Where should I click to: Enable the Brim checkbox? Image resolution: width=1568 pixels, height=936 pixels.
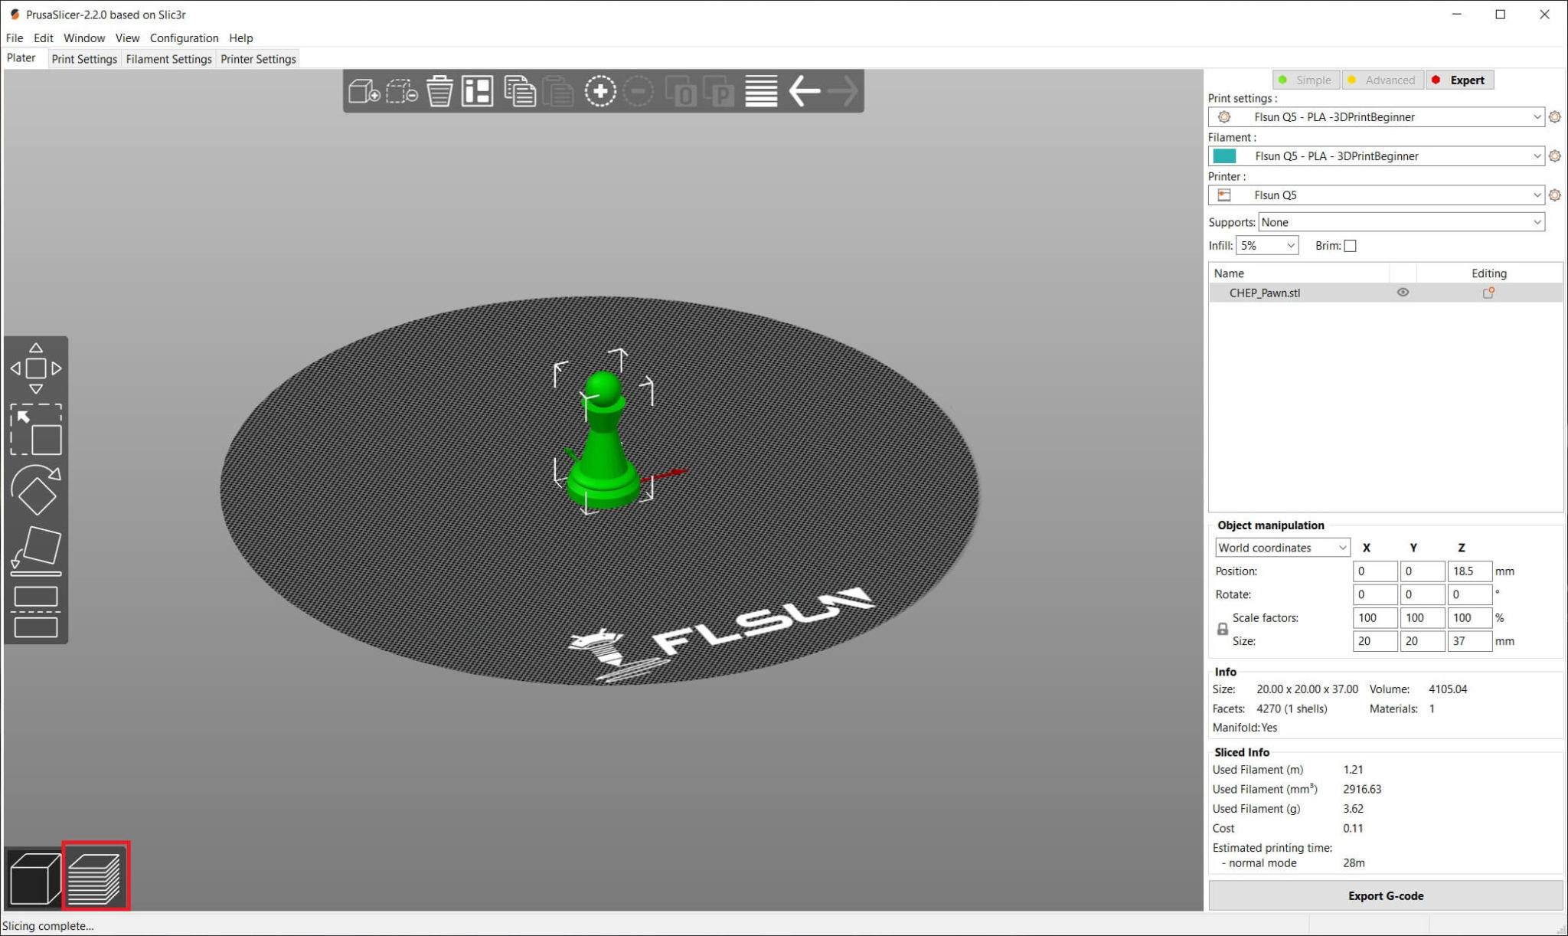click(x=1350, y=245)
